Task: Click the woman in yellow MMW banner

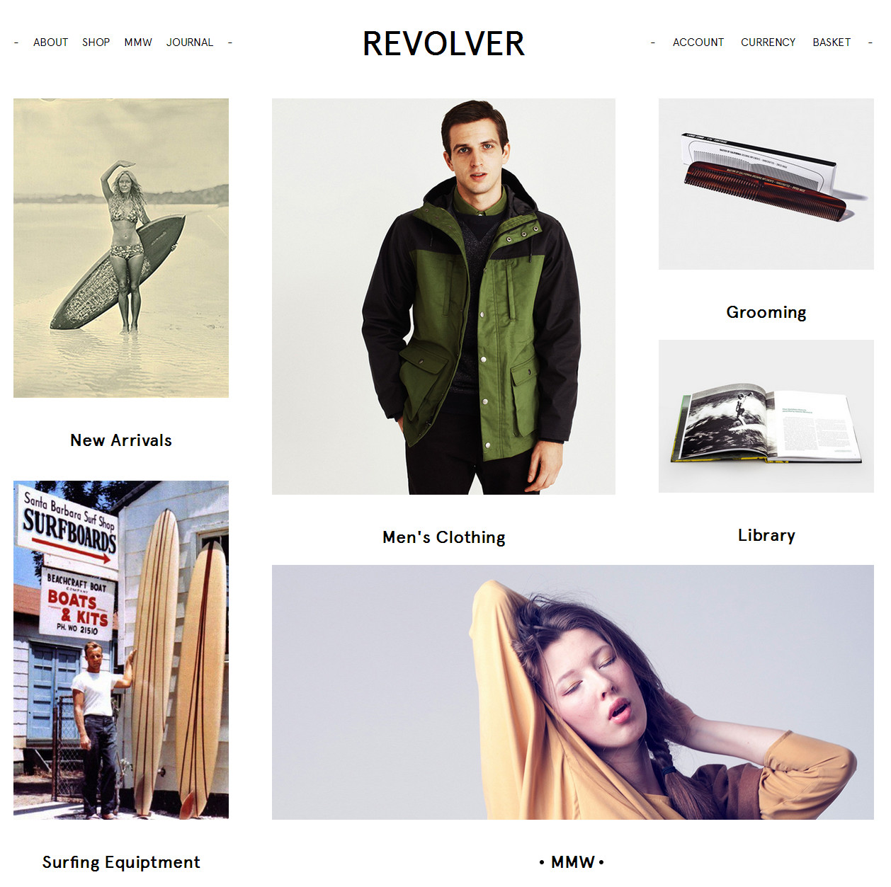Action: point(572,692)
